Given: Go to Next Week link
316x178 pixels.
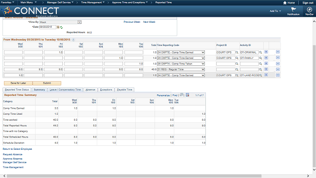Looking at the screenshot, I should tap(149, 22).
